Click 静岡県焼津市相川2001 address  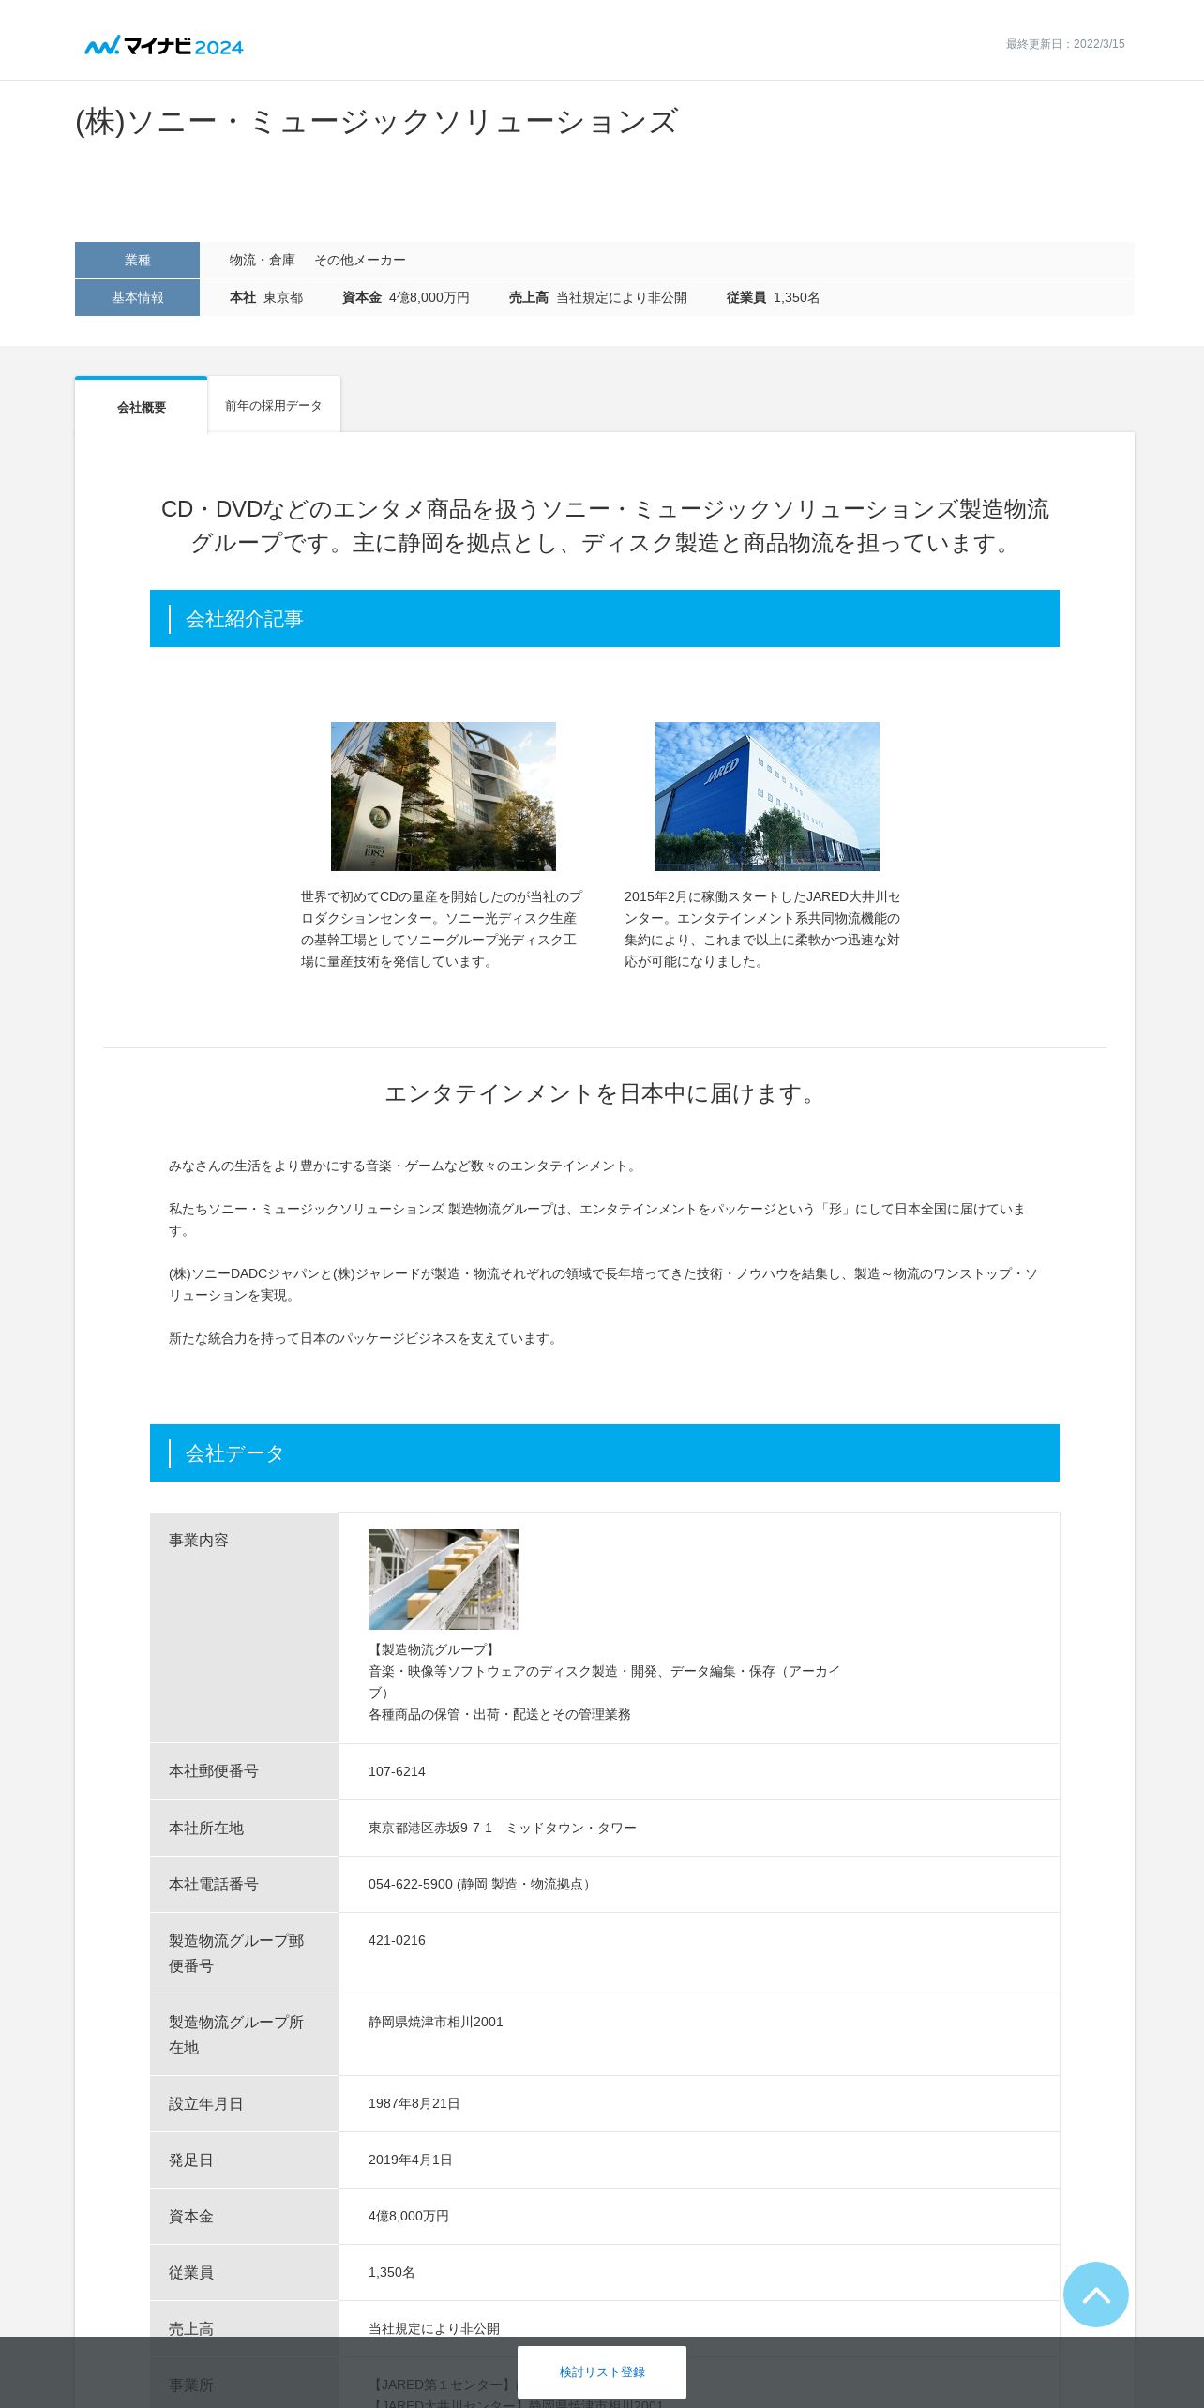pos(436,2022)
